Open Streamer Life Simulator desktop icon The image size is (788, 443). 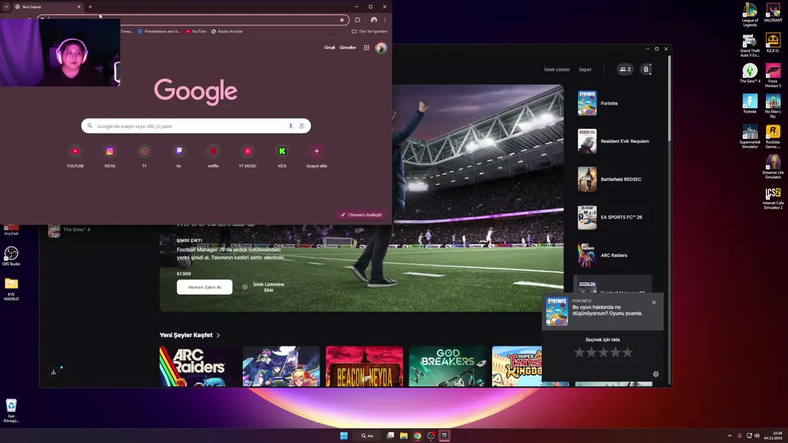pyautogui.click(x=773, y=167)
